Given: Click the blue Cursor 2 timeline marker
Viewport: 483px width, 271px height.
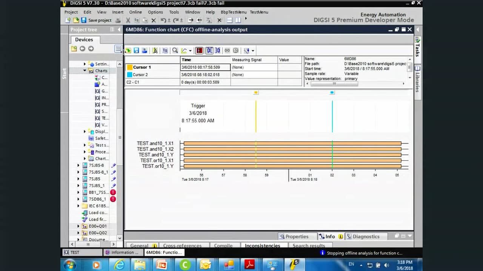Looking at the screenshot, I should click(332, 93).
